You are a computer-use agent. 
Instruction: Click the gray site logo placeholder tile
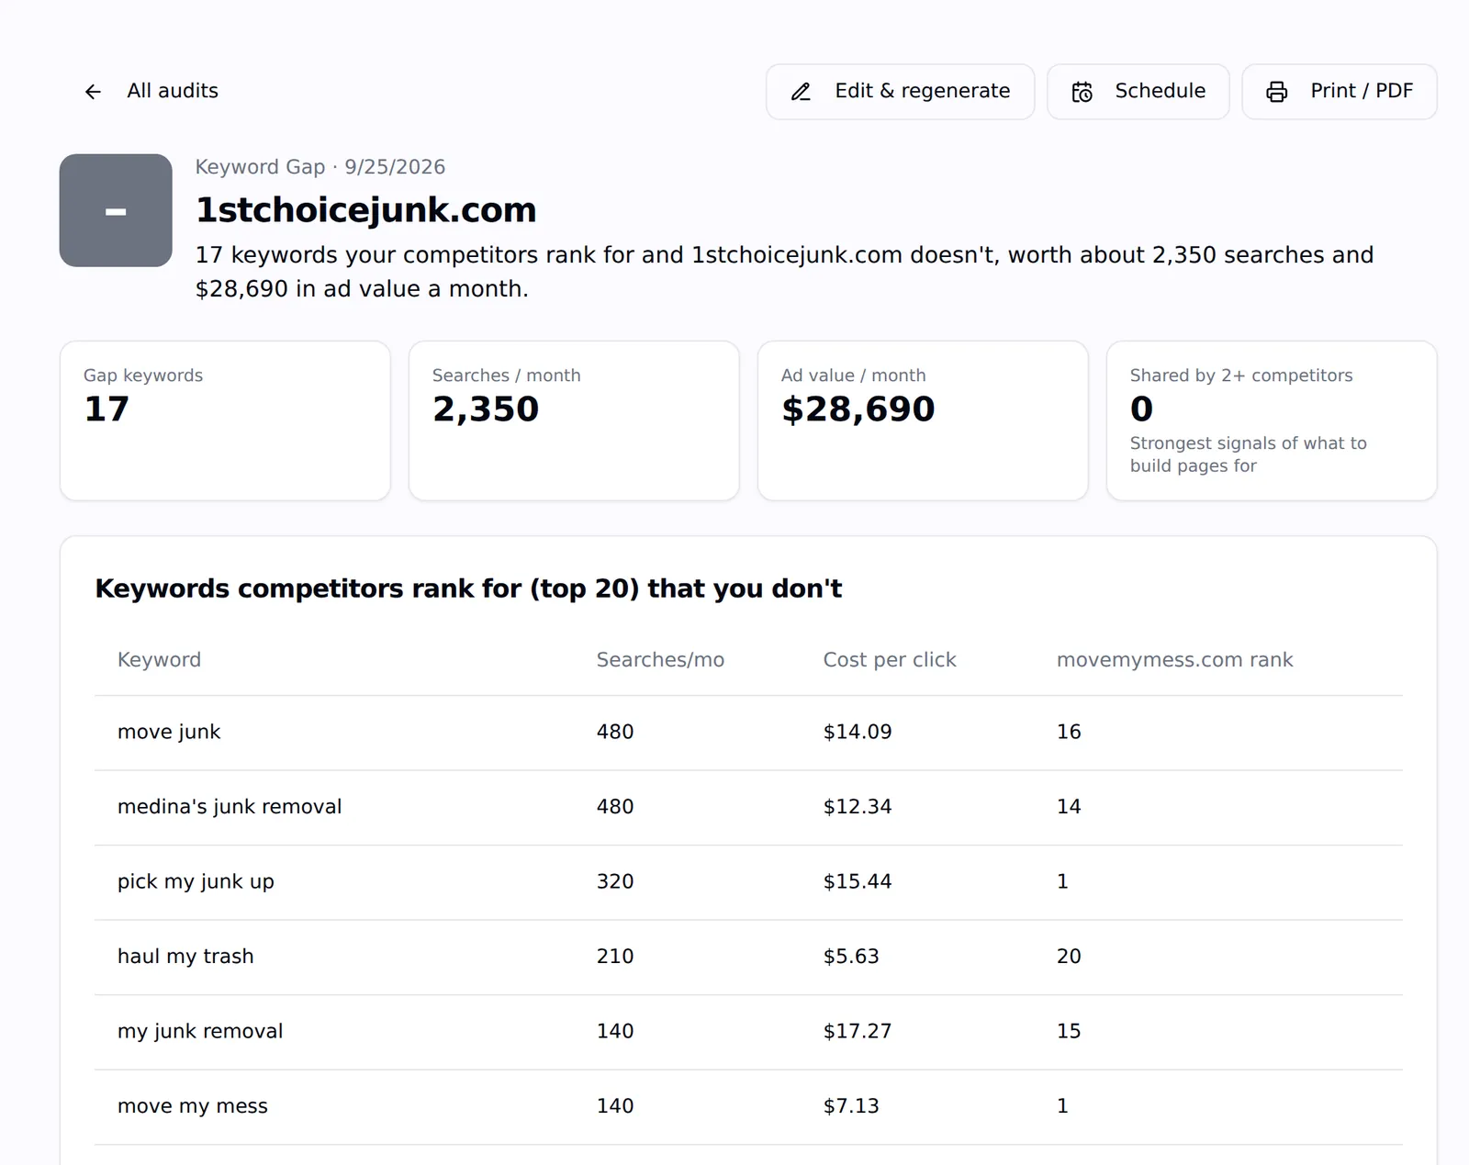coord(116,210)
